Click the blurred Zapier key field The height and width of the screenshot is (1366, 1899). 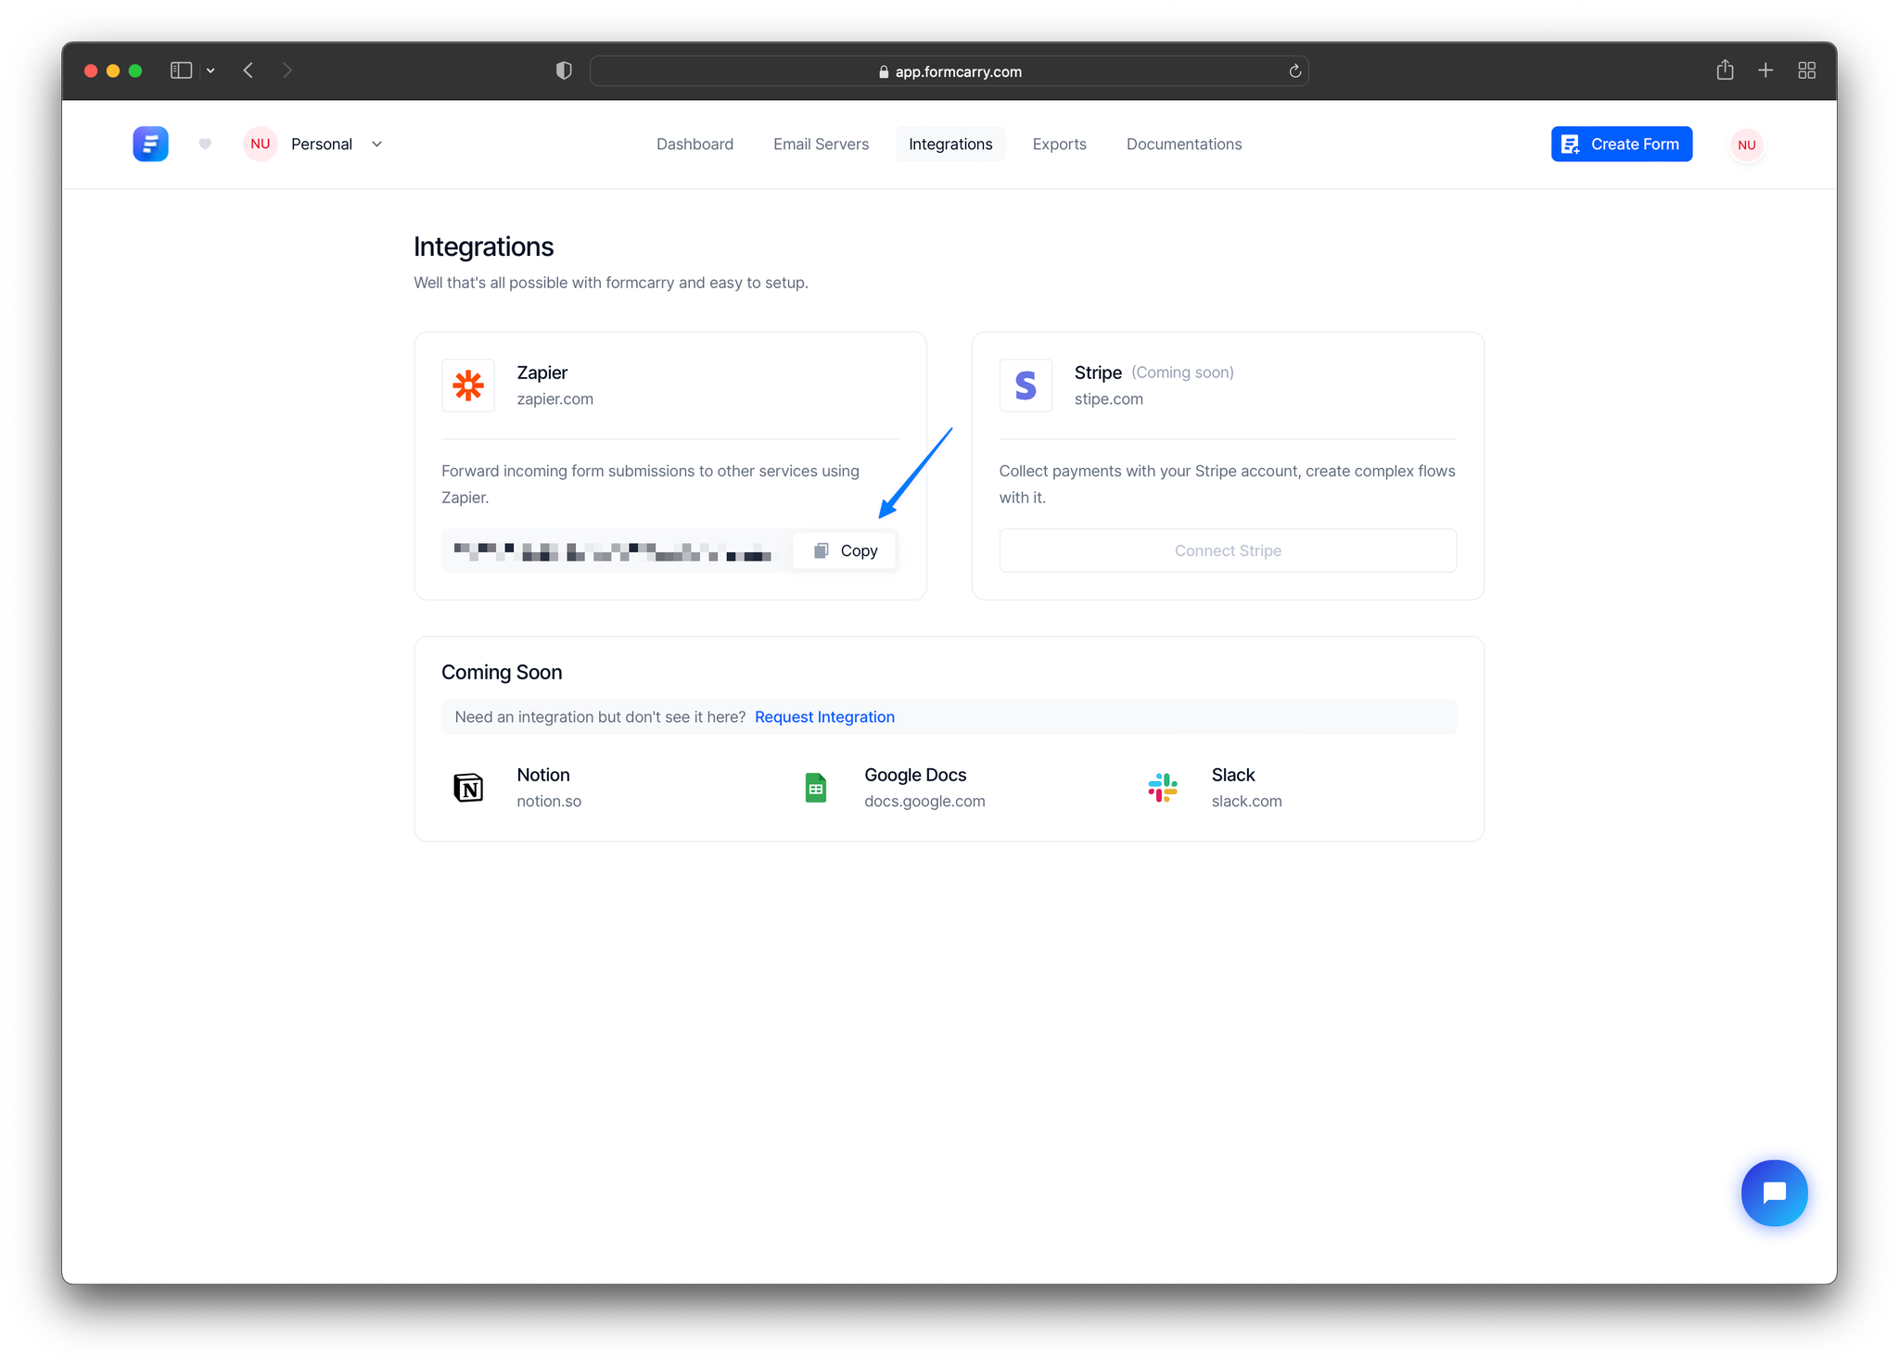tap(614, 551)
